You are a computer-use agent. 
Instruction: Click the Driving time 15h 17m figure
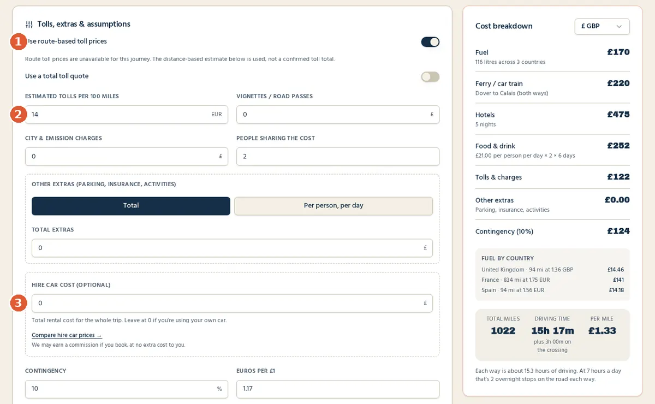point(552,331)
